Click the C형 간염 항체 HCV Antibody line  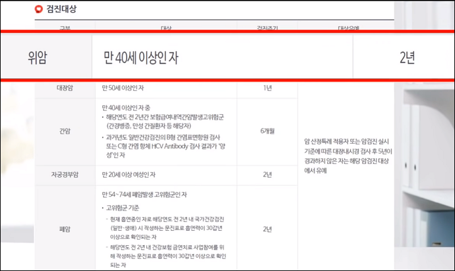(166, 146)
